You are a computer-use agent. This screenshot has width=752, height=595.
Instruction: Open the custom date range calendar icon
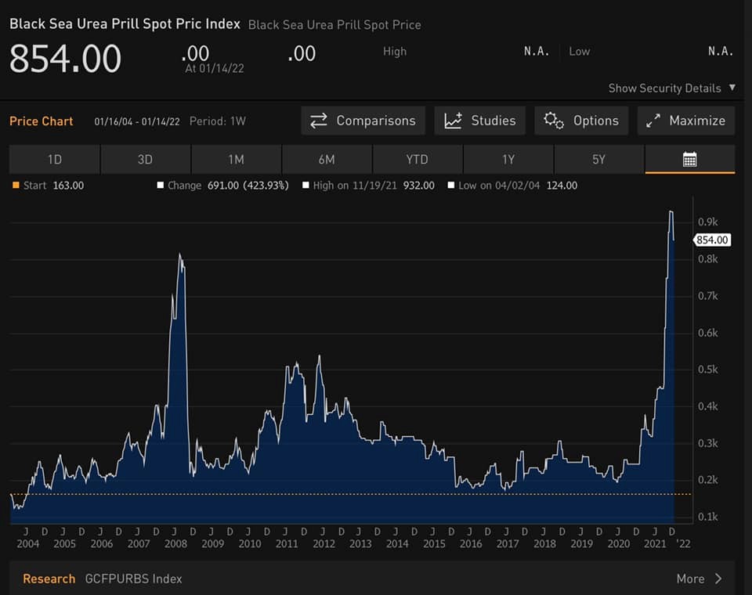(x=689, y=160)
